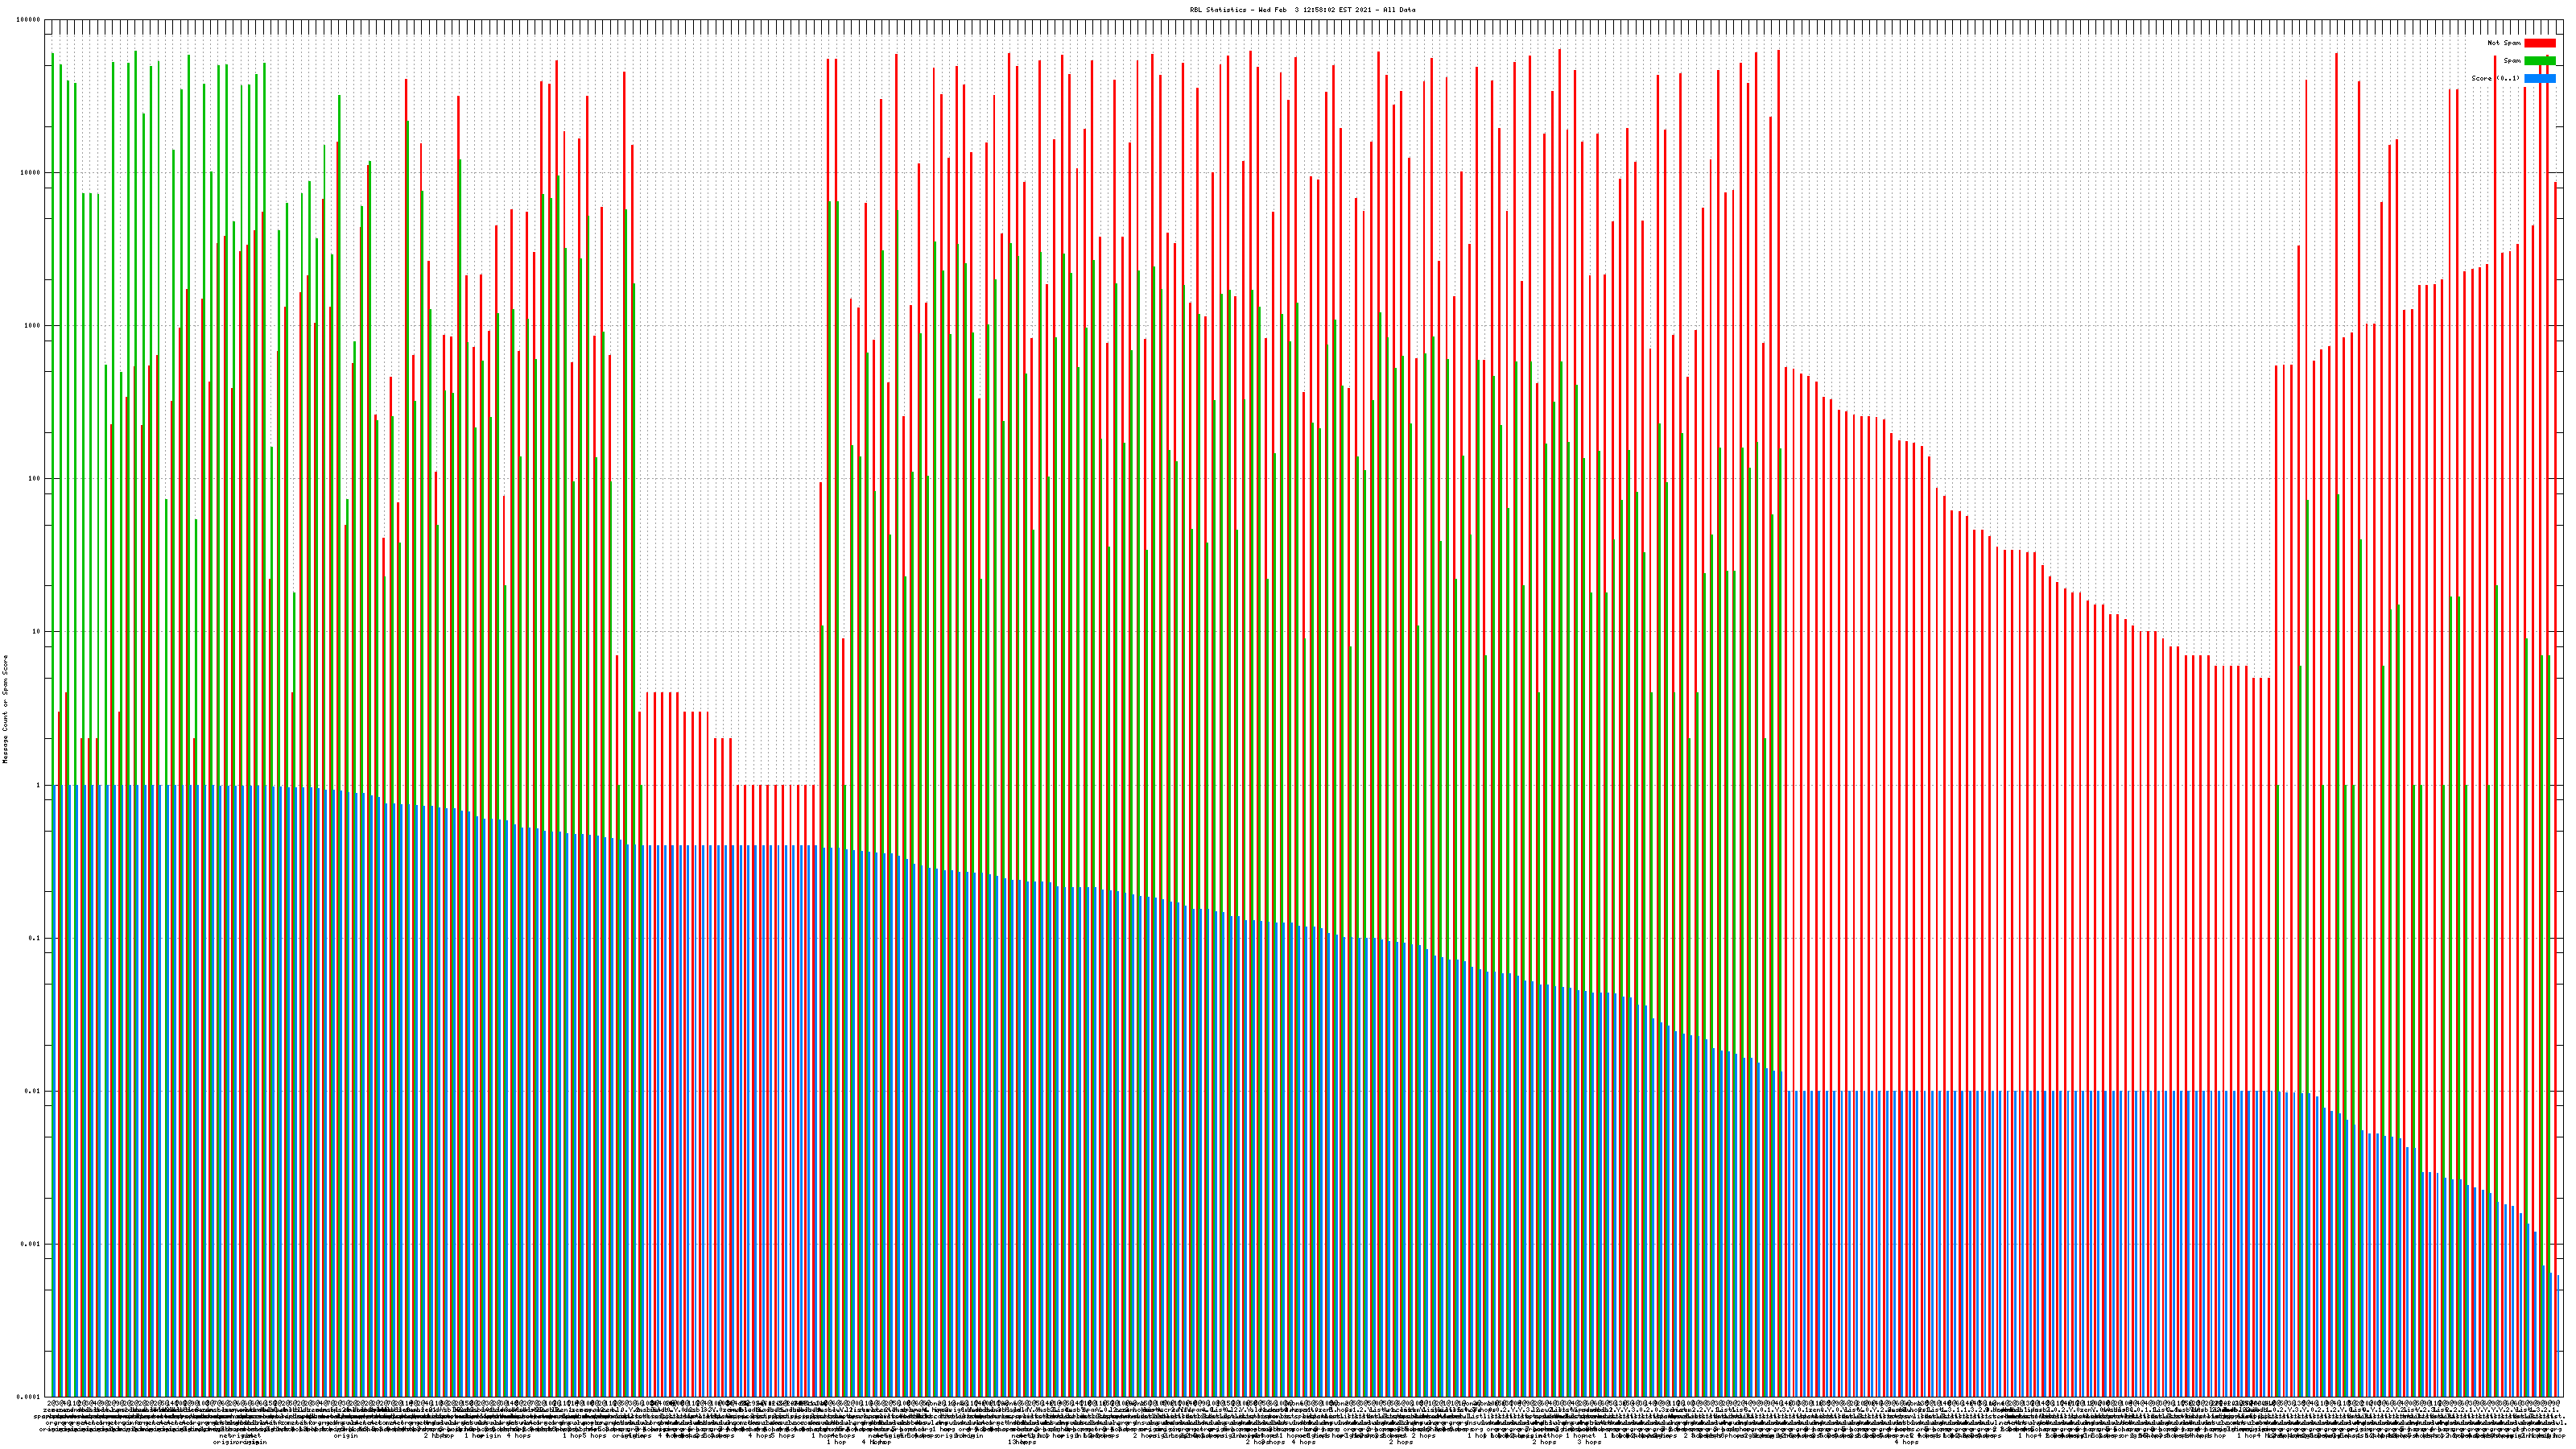Screen dimensions: 2576x1449
Task: Click the green Spam legend swatch
Action: [x=2539, y=61]
